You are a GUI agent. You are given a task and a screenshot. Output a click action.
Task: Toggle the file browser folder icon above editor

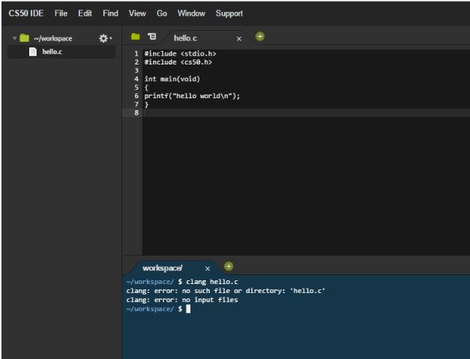136,37
